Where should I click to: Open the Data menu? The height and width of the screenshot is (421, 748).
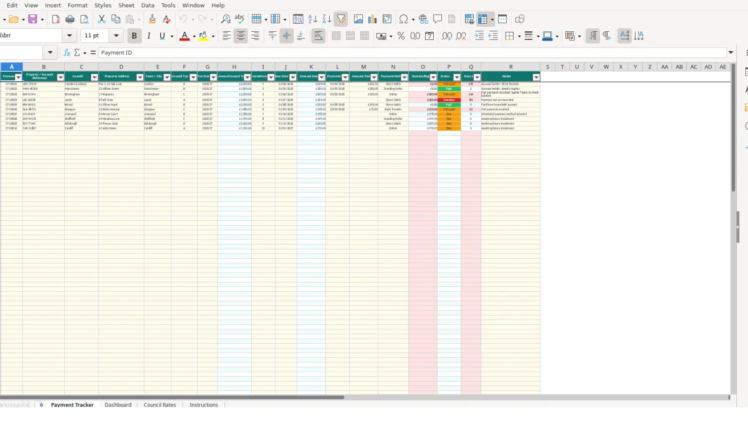click(x=148, y=5)
